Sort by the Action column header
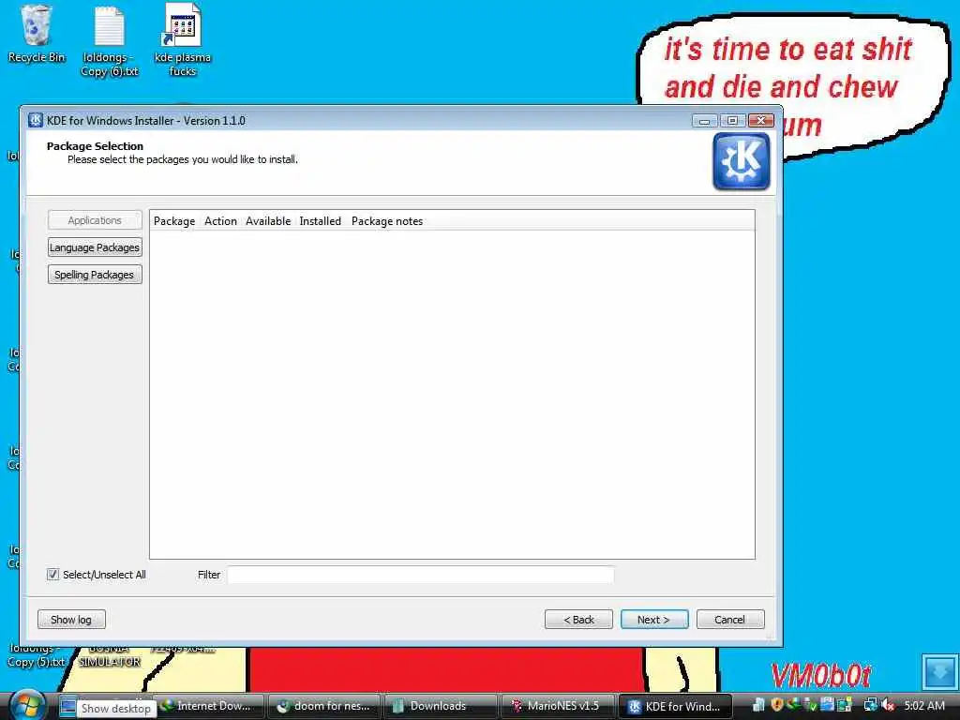The height and width of the screenshot is (720, 960). coord(220,221)
